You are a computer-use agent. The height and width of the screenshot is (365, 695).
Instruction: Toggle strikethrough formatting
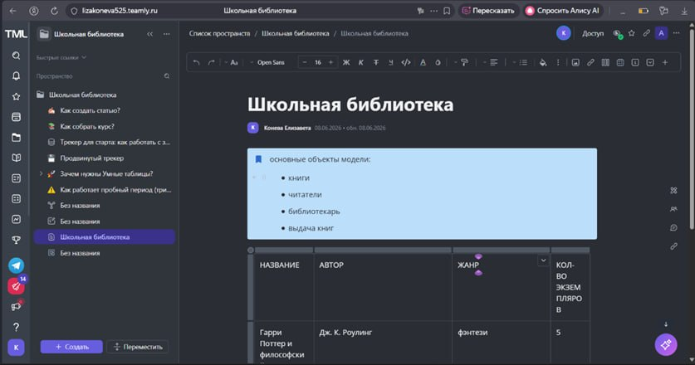[376, 62]
